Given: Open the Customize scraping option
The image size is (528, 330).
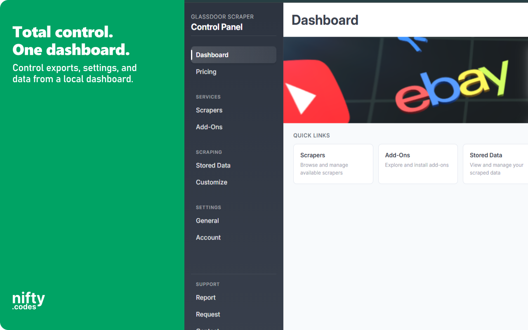Looking at the screenshot, I should [212, 182].
